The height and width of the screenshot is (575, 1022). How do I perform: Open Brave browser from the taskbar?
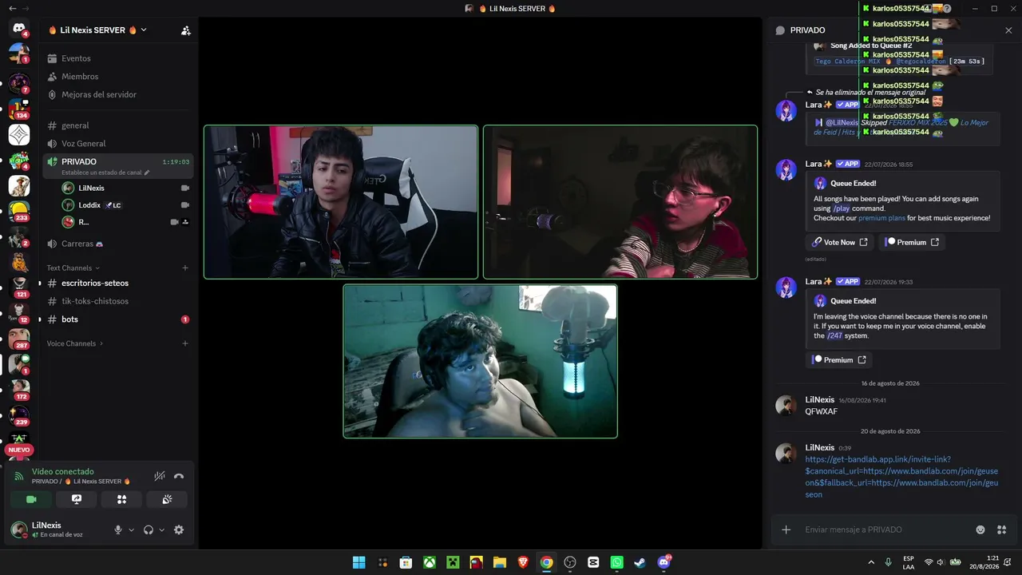tap(523, 562)
